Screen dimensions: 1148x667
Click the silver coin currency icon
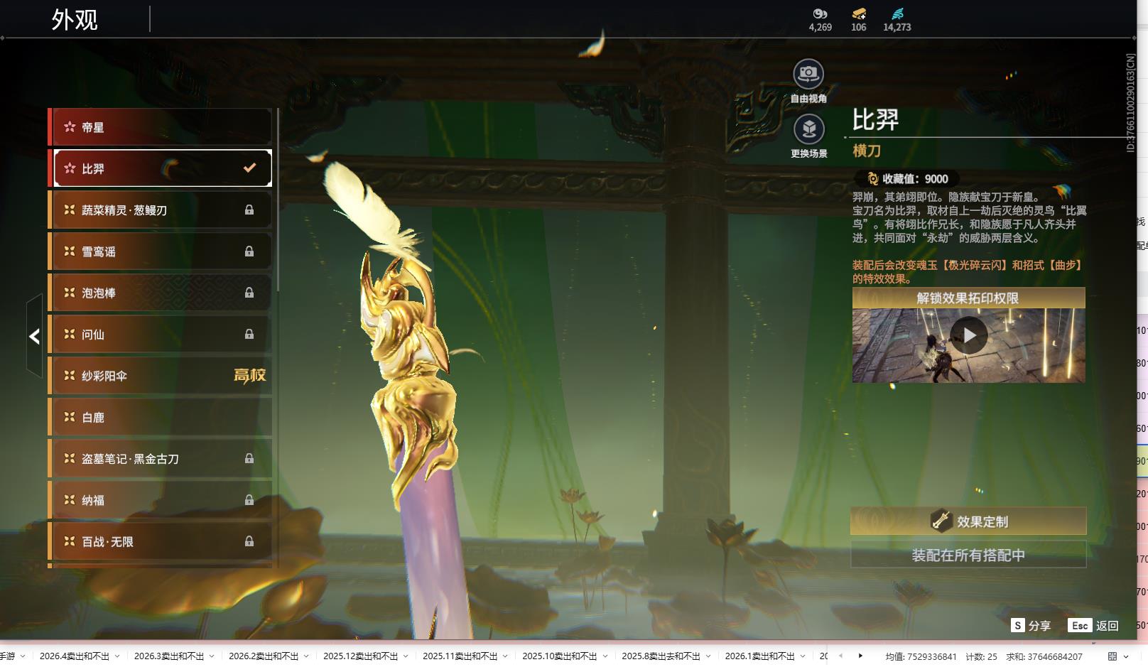coord(820,13)
